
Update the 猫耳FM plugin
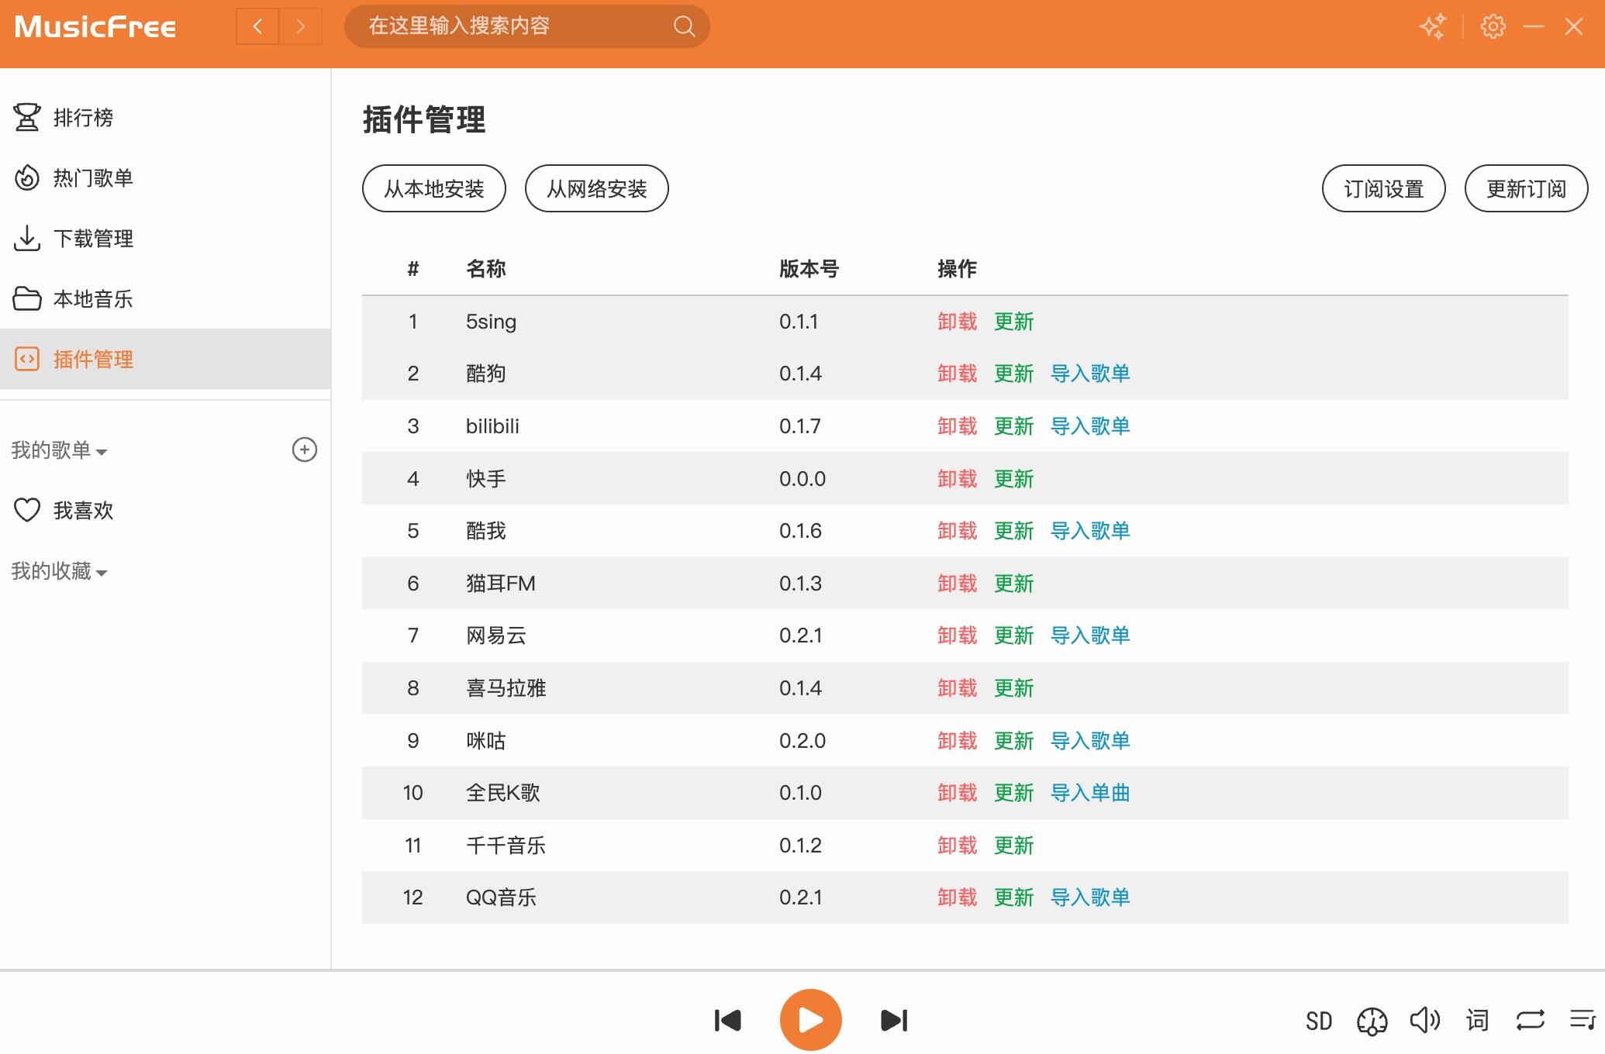[1014, 584]
